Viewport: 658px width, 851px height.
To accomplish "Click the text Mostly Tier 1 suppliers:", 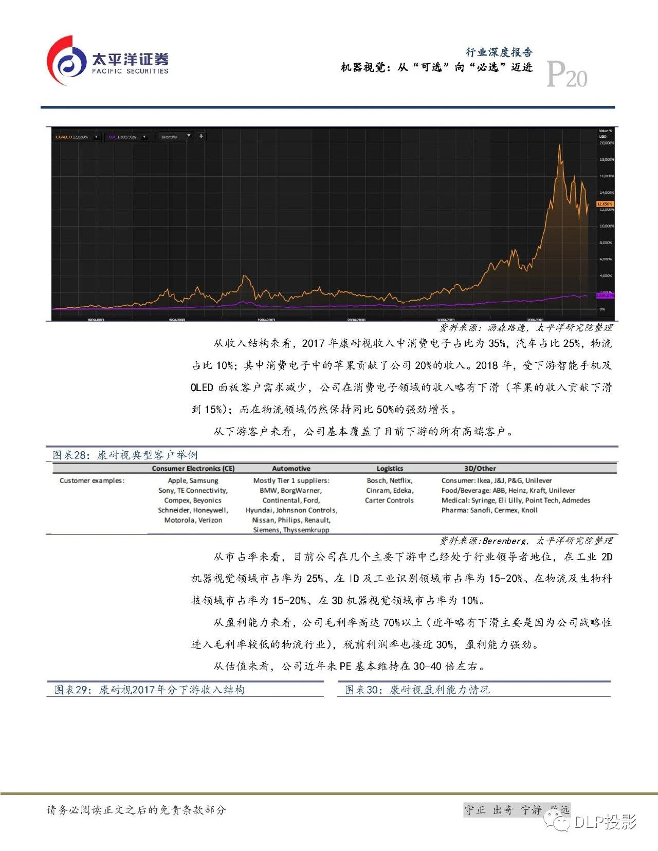I will [x=291, y=480].
